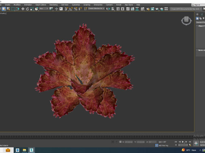
Task: Expand the Object Type rollout
Action: (201, 26)
